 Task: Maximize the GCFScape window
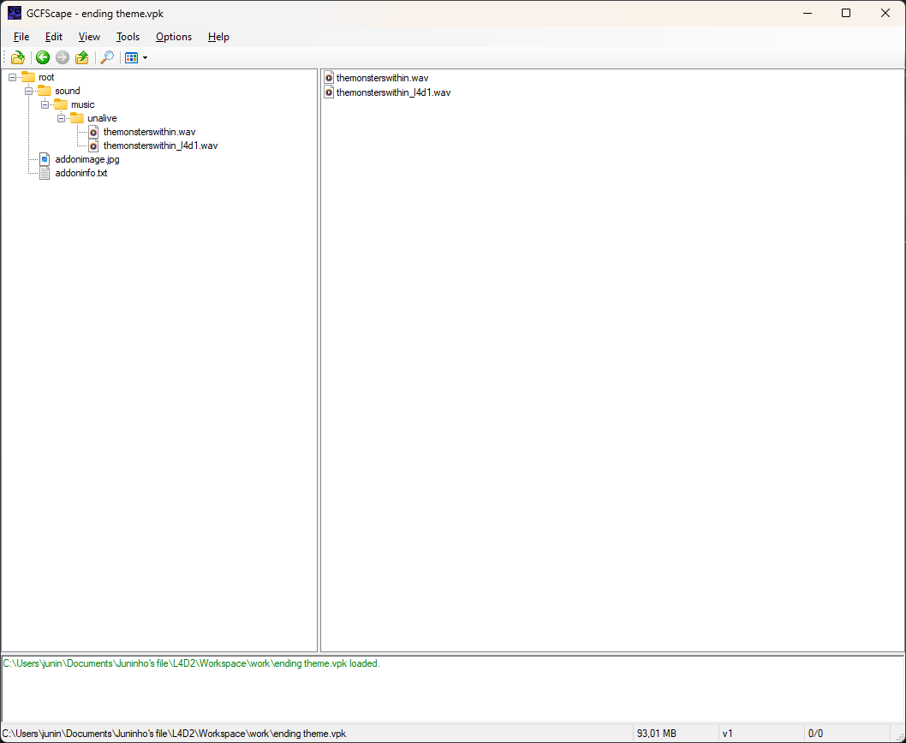pyautogui.click(x=846, y=13)
